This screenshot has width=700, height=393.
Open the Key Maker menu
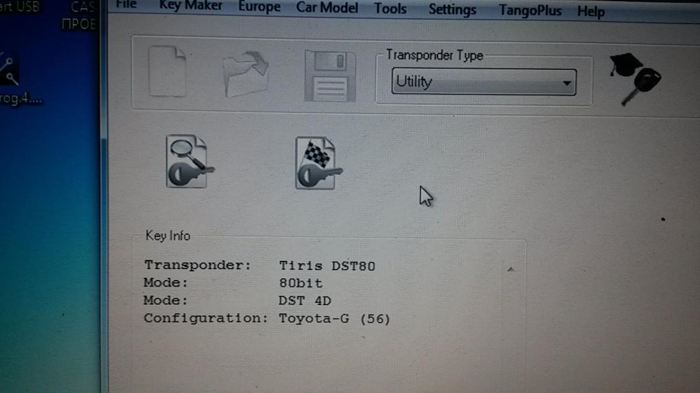pyautogui.click(x=191, y=5)
